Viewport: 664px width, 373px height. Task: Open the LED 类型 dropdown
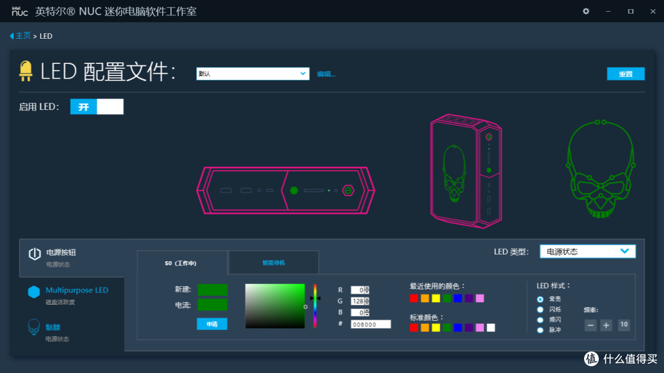point(588,251)
